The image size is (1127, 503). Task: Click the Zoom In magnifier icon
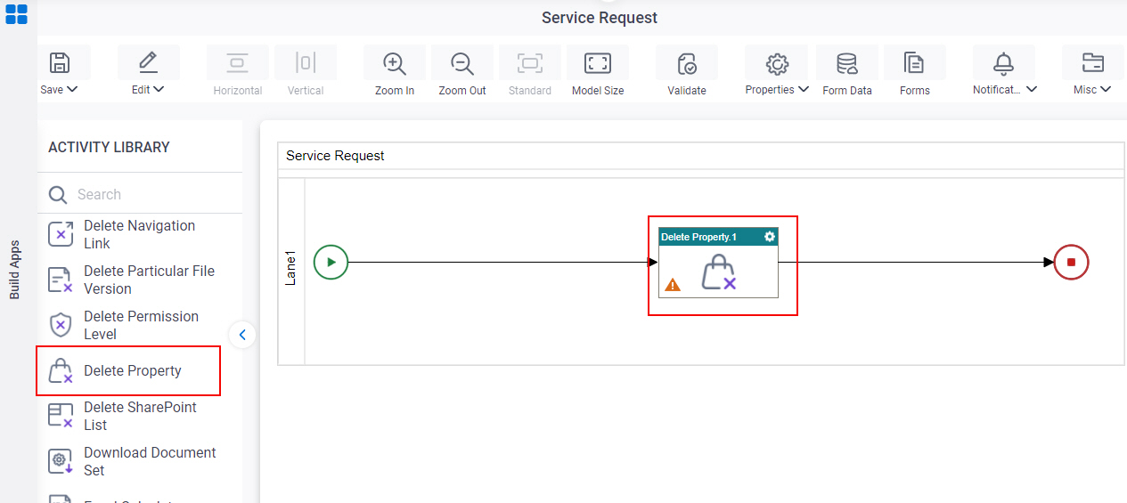(x=395, y=63)
